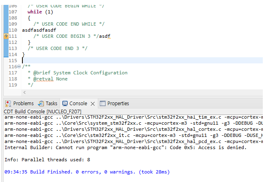The image size is (273, 182).
Task: Click the console line compiling stm32f2xx_it.c
Action: (134, 135)
